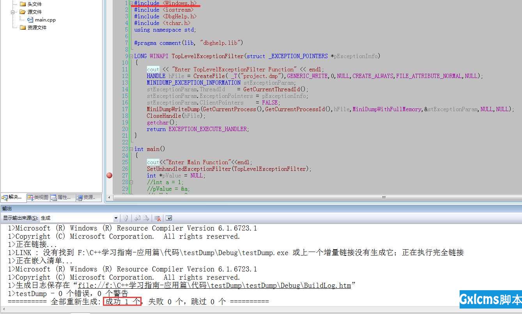522x314 pixels.
Task: Click the 输出 output panel title bar
Action: coord(261,208)
